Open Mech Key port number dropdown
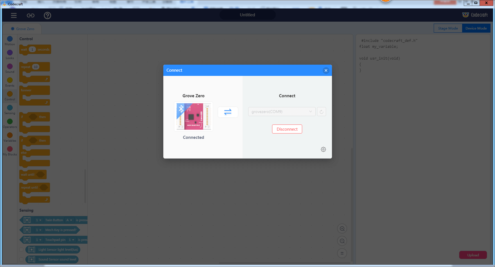 [39, 230]
